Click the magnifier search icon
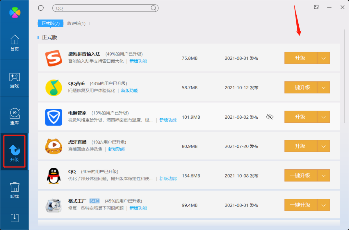Image resolution: width=349 pixels, height=230 pixels. pos(154,8)
